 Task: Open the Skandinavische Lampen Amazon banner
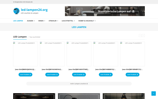click(x=105, y=11)
